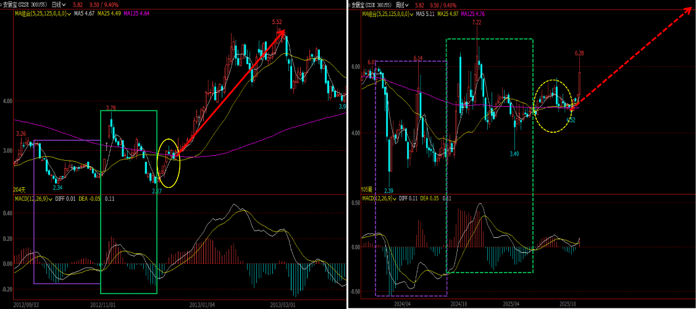
Task: Click the 5.82 last price in daily header
Action: point(78,5)
